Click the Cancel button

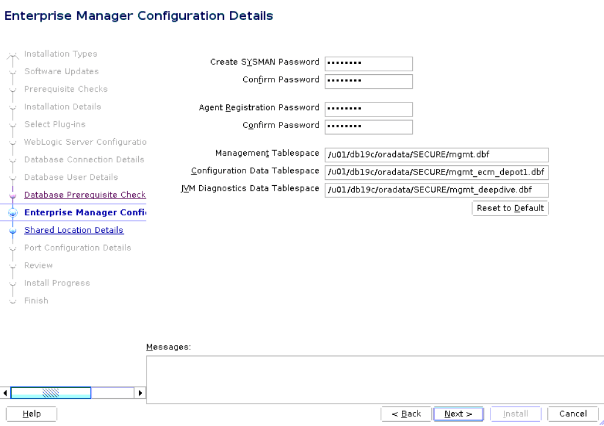(572, 414)
